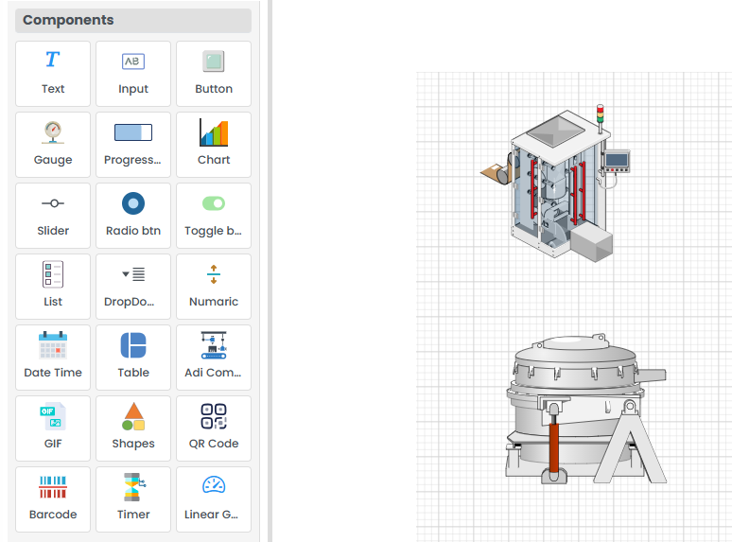
Task: Select the Text component
Action: click(x=53, y=74)
